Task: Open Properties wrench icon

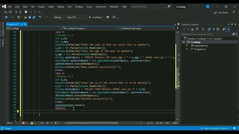Action: point(223,29)
